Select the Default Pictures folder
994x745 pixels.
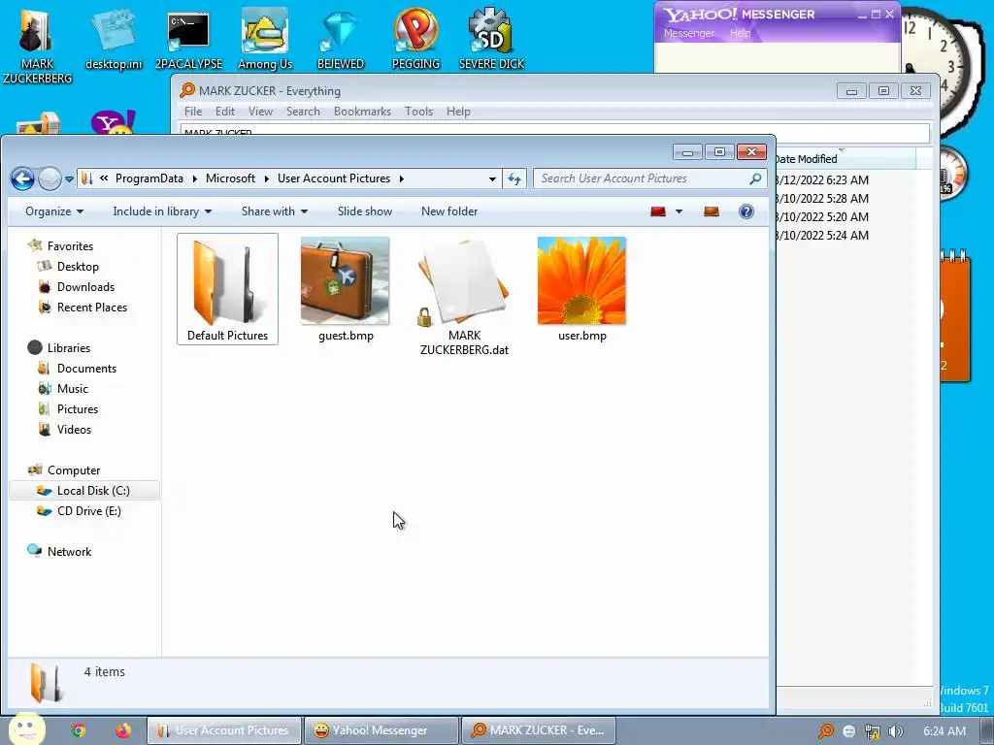click(x=227, y=289)
